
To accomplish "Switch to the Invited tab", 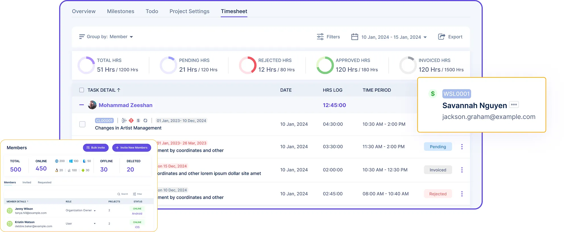I will click(27, 182).
